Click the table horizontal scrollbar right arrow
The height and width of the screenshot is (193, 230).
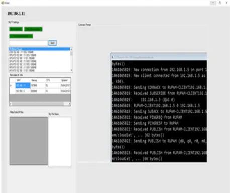pyautogui.click(x=69, y=104)
